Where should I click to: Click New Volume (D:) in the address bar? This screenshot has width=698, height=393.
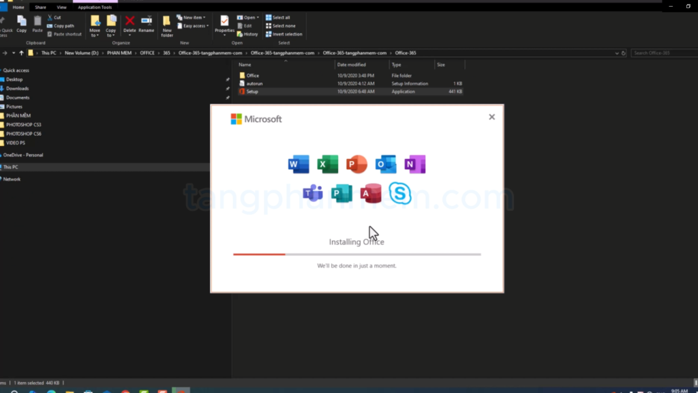point(82,53)
